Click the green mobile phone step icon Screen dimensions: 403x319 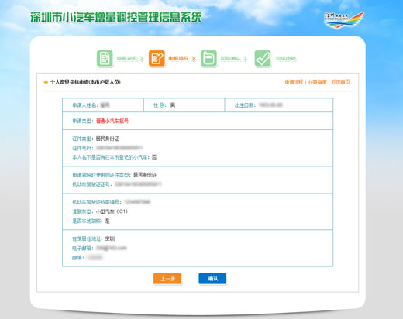pos(208,58)
